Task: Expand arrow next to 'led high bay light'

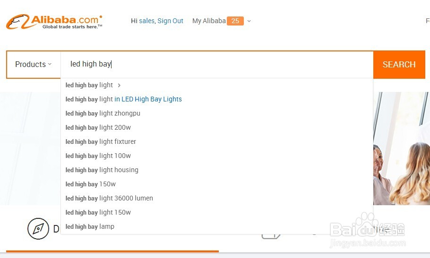Action: point(119,85)
